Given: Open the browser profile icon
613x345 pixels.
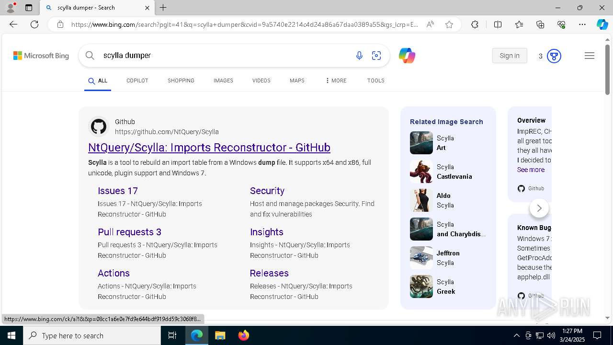Looking at the screenshot, I should (11, 8).
